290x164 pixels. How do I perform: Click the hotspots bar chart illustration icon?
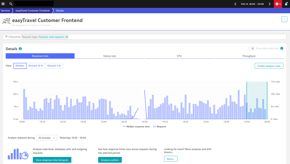[x=18, y=154]
